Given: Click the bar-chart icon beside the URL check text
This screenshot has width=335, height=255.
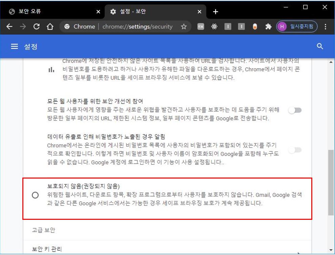Looking at the screenshot, I should [x=51, y=69].
